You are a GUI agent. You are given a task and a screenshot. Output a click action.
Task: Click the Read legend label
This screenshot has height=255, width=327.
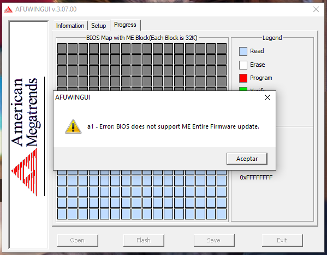[257, 51]
